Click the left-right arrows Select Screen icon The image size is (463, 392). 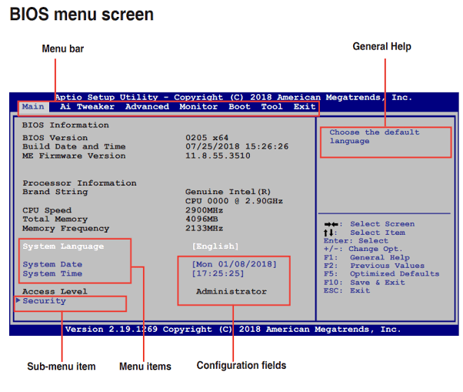[x=331, y=224]
